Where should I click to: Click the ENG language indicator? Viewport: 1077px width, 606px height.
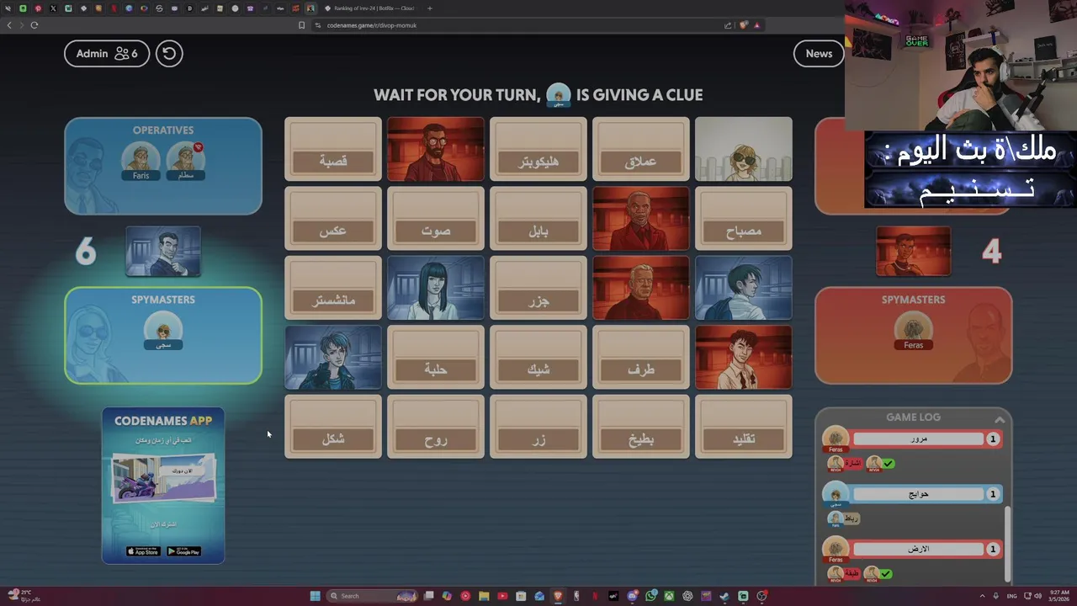click(1011, 596)
